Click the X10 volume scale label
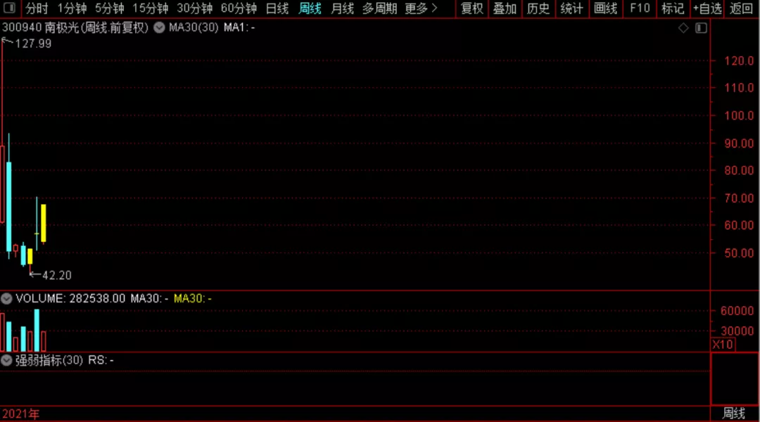760x422 pixels. (x=723, y=345)
